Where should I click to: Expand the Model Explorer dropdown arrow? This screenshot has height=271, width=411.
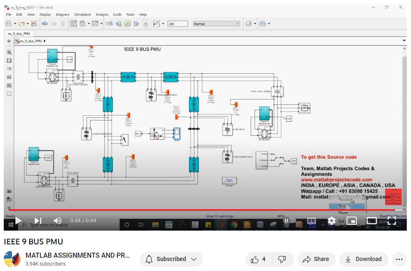click(101, 24)
